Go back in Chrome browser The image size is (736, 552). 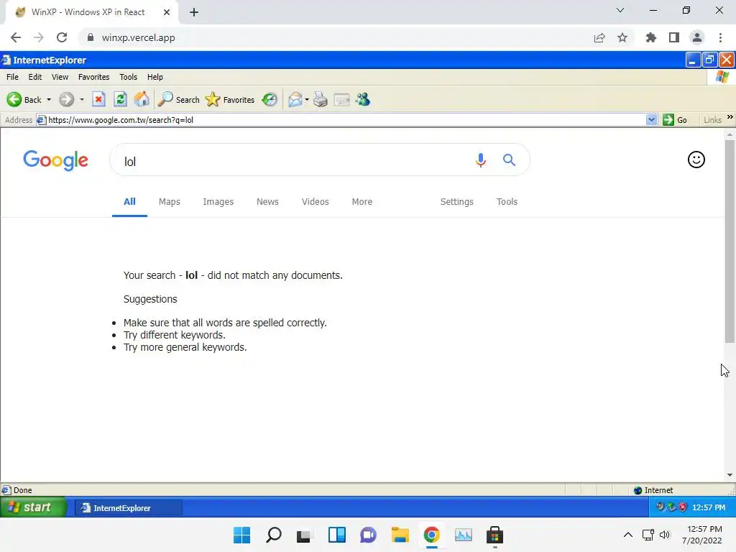tap(16, 37)
